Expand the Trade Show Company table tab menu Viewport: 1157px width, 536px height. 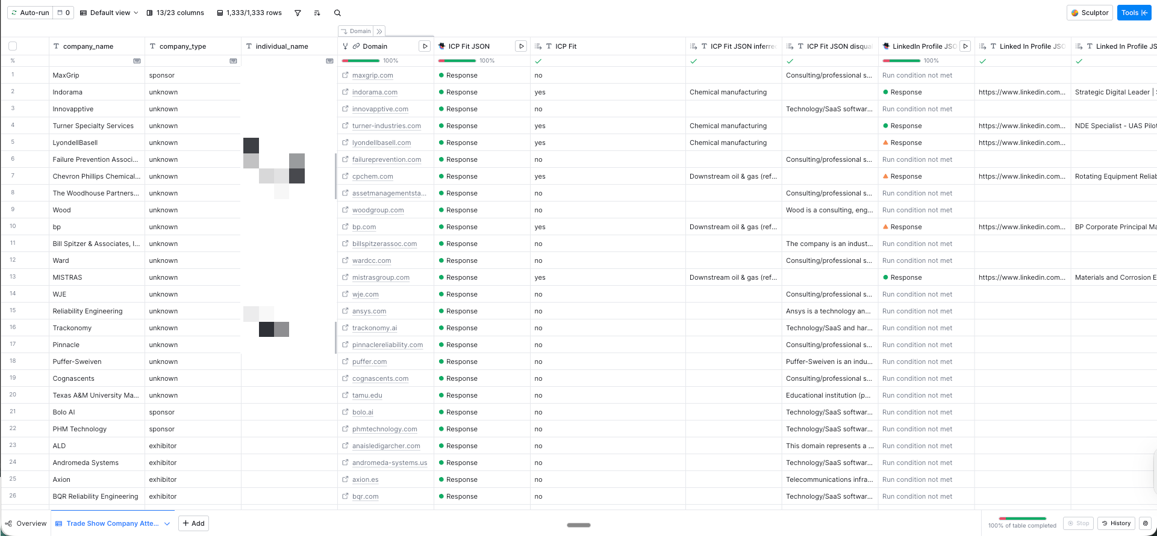click(167, 523)
